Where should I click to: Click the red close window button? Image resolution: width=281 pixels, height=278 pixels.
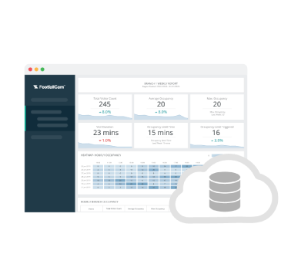click(x=30, y=69)
